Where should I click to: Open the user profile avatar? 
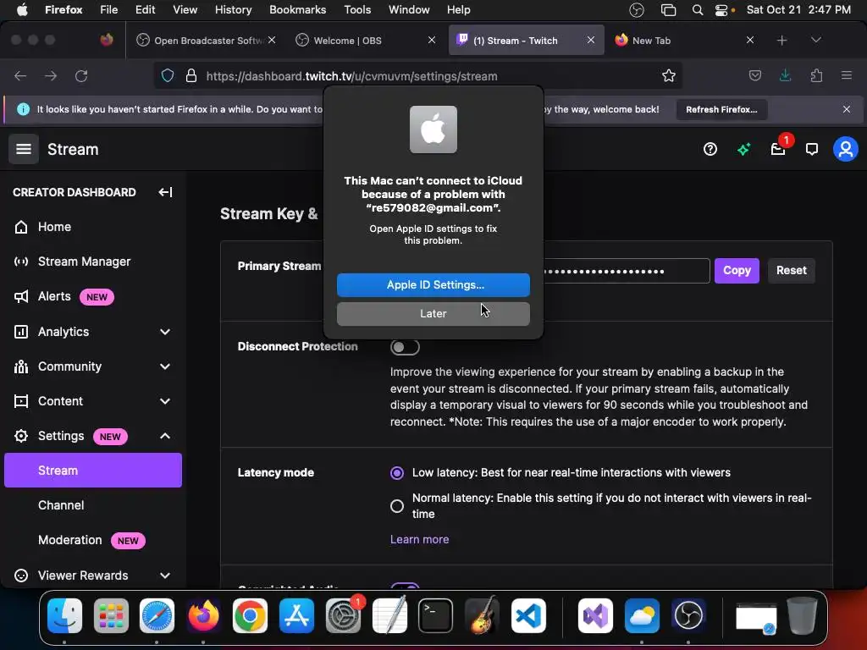click(x=846, y=149)
